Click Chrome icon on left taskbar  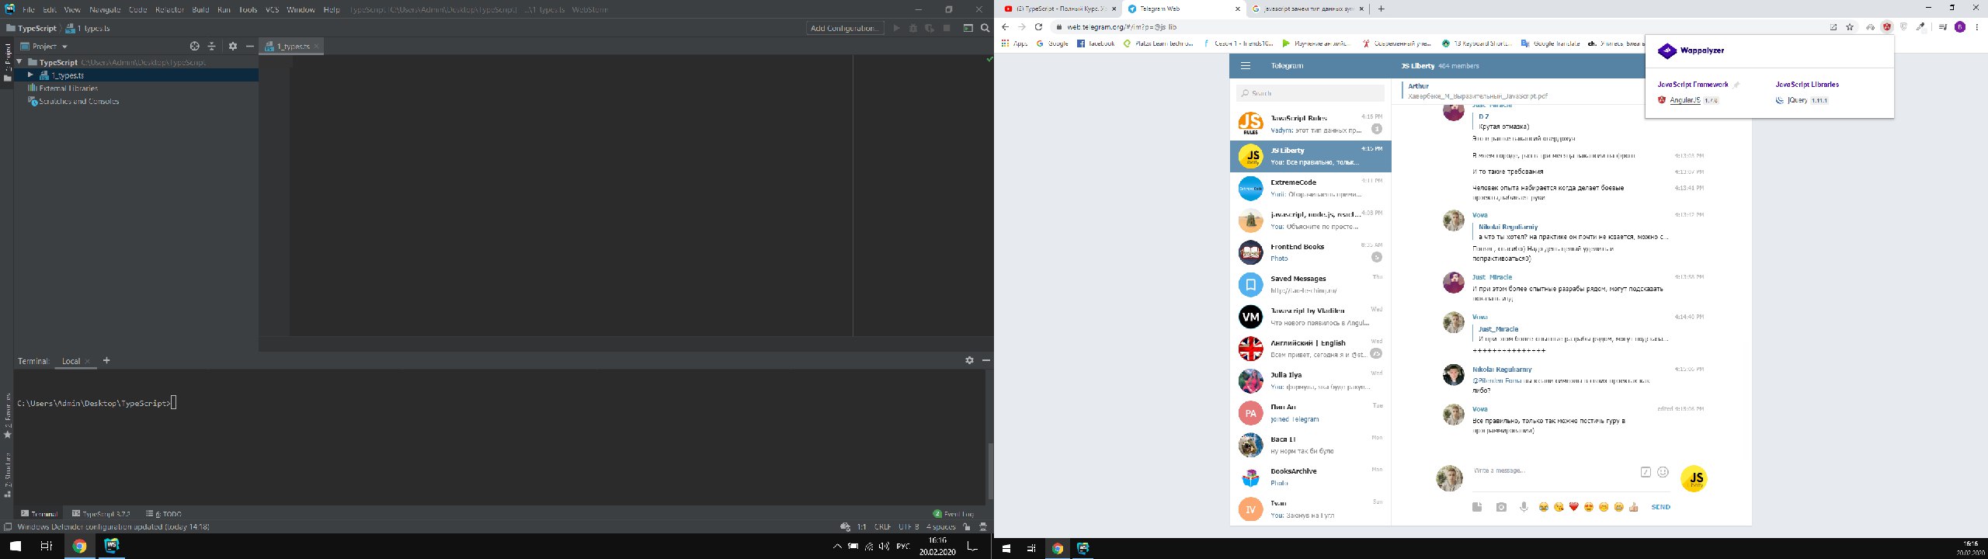click(x=79, y=546)
